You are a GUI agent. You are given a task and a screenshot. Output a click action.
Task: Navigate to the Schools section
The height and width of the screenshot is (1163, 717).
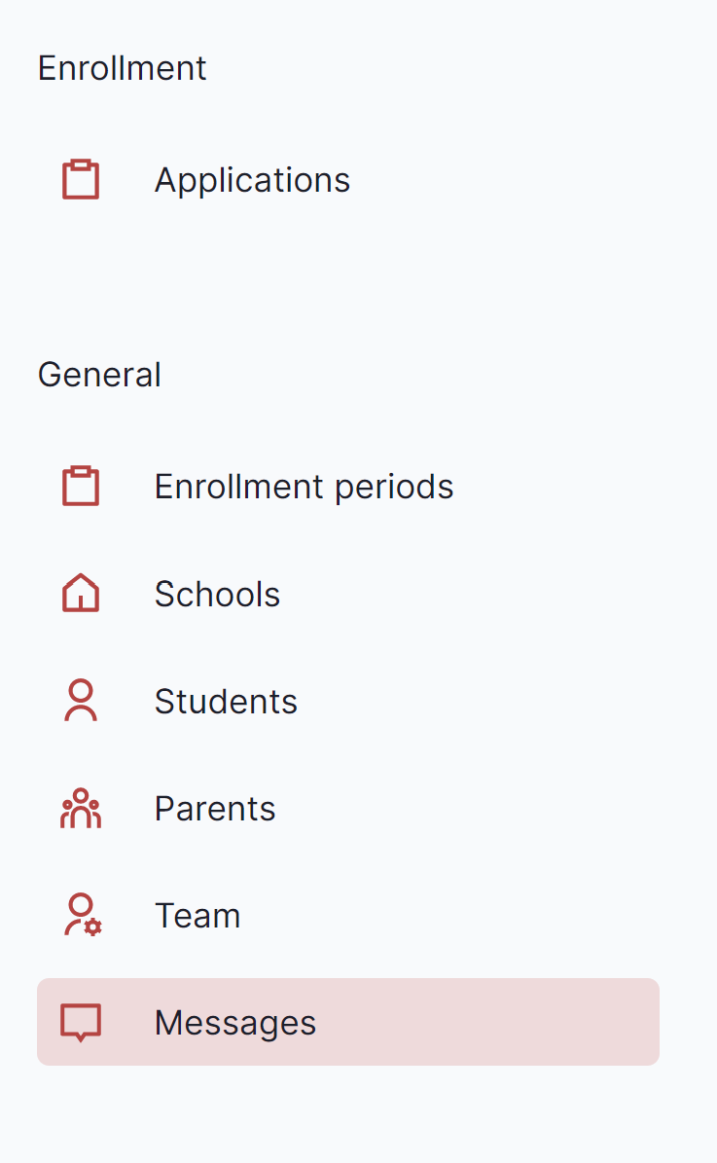(217, 594)
